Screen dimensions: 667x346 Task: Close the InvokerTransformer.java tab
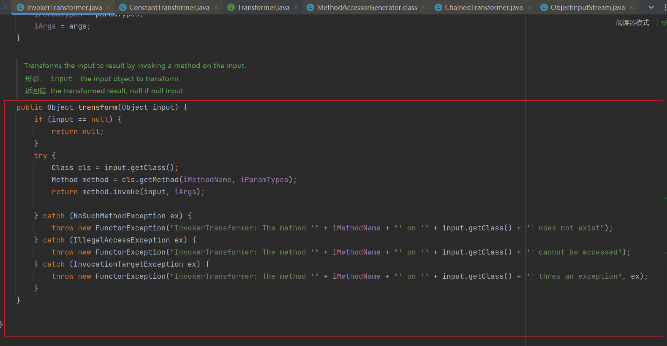[x=108, y=7]
